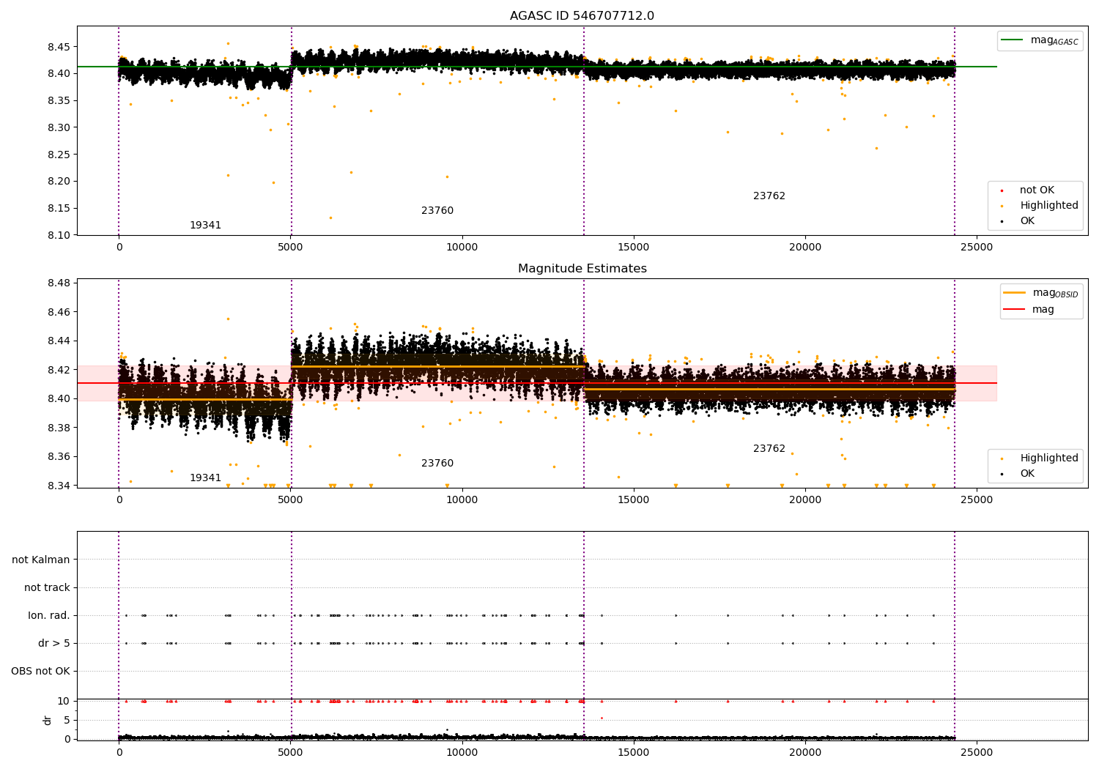1099x769 pixels.
Task: Click y-tick 8.20 on the top plot
Action: click(x=59, y=182)
